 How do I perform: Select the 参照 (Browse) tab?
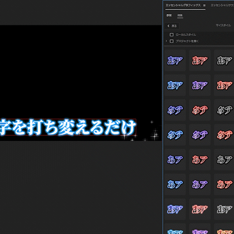[169, 15]
